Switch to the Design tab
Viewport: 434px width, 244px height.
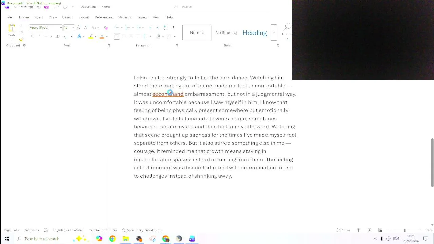tap(67, 17)
